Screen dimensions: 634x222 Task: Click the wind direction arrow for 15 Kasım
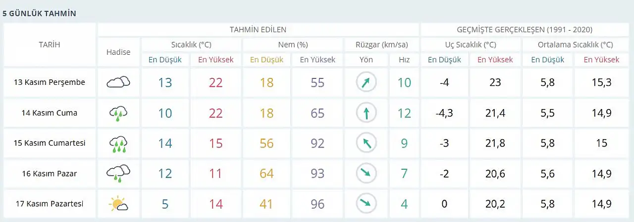(366, 144)
